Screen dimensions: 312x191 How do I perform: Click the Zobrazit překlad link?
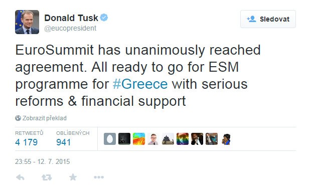(x=44, y=118)
